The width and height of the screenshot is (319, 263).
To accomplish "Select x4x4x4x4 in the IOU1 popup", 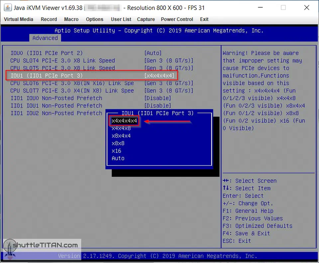I will (x=124, y=121).
